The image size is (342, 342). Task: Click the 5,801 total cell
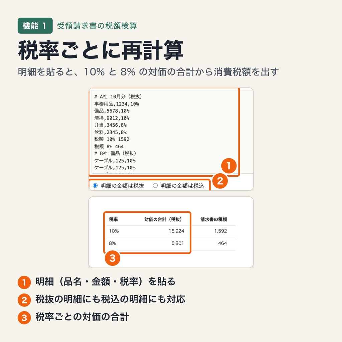click(178, 243)
